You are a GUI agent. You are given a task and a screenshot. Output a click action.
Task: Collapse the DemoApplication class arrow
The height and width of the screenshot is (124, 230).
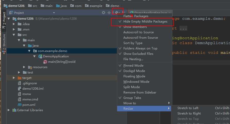click(34, 56)
